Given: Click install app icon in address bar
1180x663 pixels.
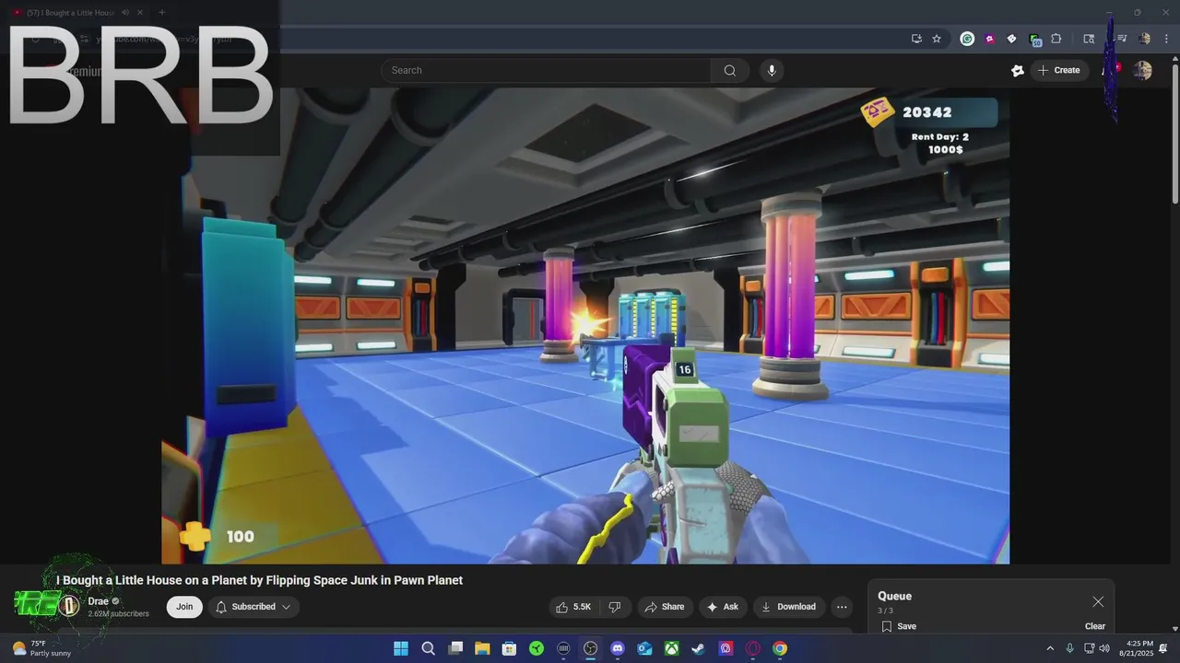Looking at the screenshot, I should point(916,39).
